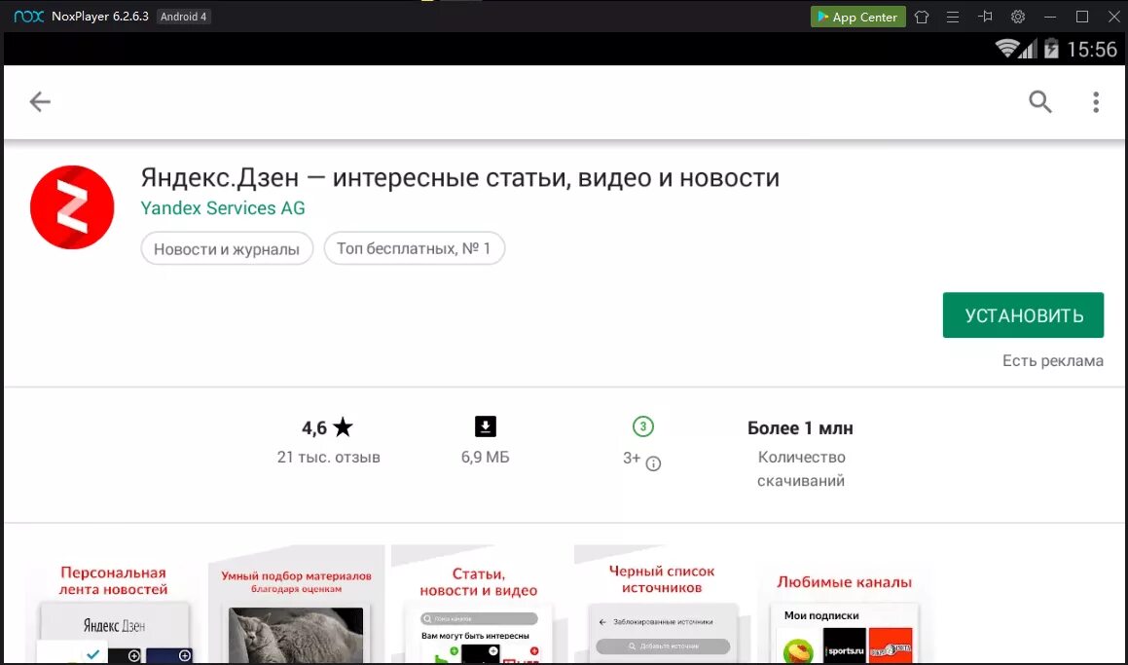Go back with the arrow icon

click(40, 101)
